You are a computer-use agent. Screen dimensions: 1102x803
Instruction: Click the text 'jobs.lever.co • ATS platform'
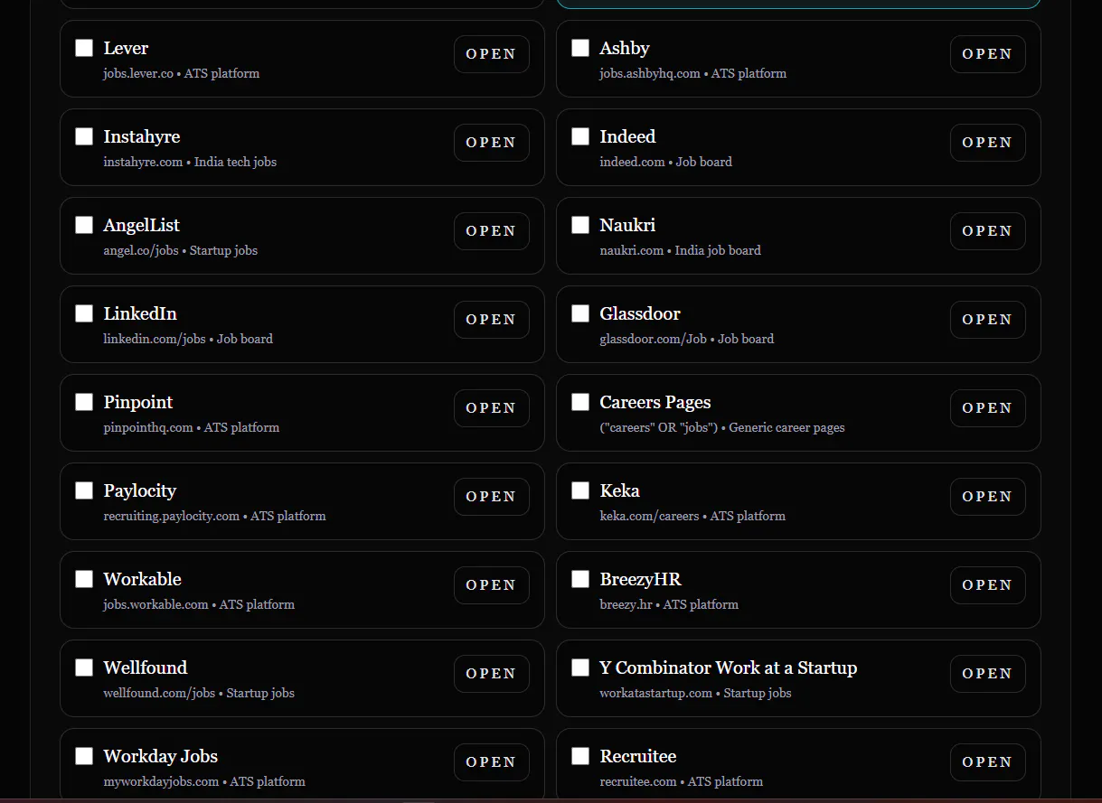182,73
